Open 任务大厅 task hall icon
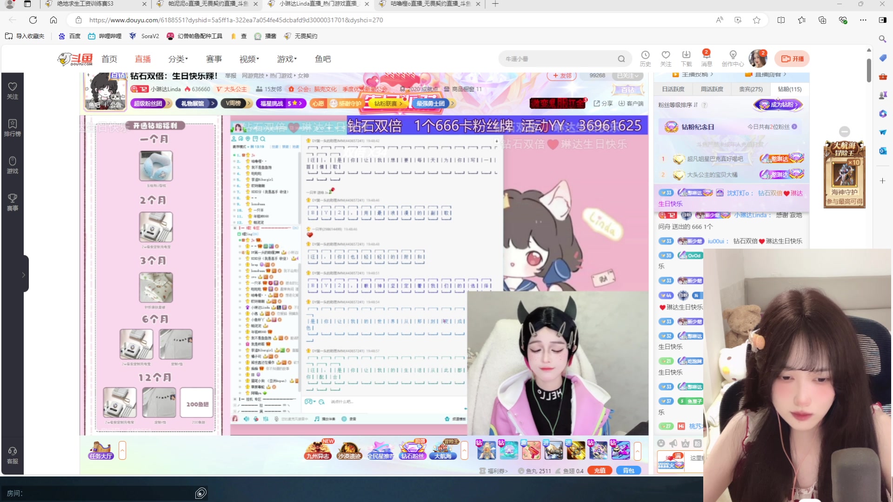This screenshot has height=502, width=893. click(x=101, y=450)
